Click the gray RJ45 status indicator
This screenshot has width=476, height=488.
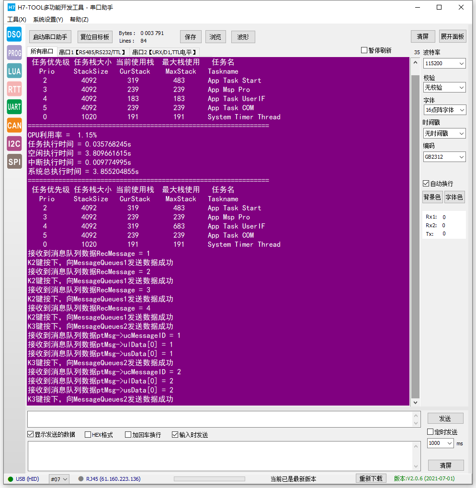[81, 479]
